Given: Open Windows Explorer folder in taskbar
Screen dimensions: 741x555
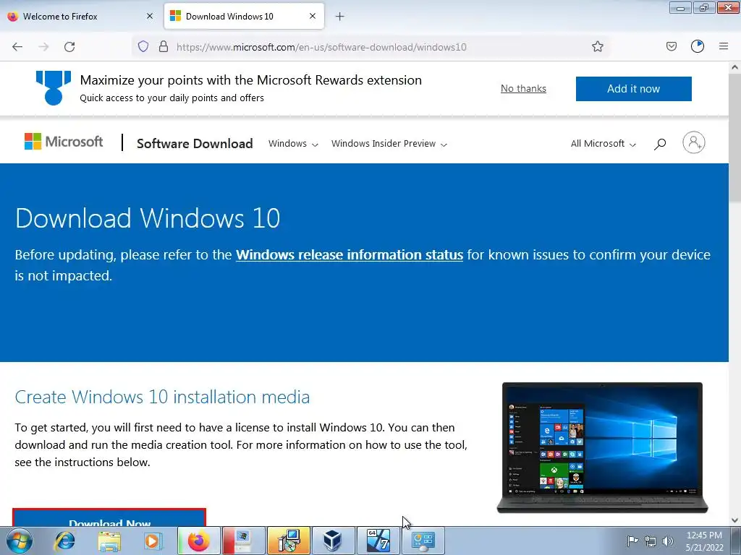Looking at the screenshot, I should point(109,541).
